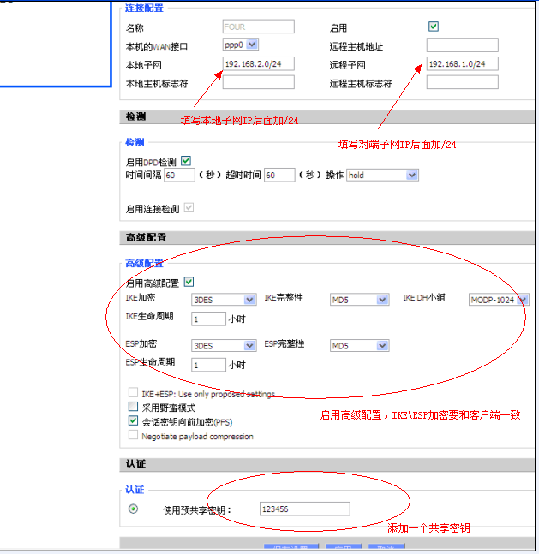Open the 本机的WAN接口 ppp0 dropdown
This screenshot has height=554, width=539.
click(240, 45)
